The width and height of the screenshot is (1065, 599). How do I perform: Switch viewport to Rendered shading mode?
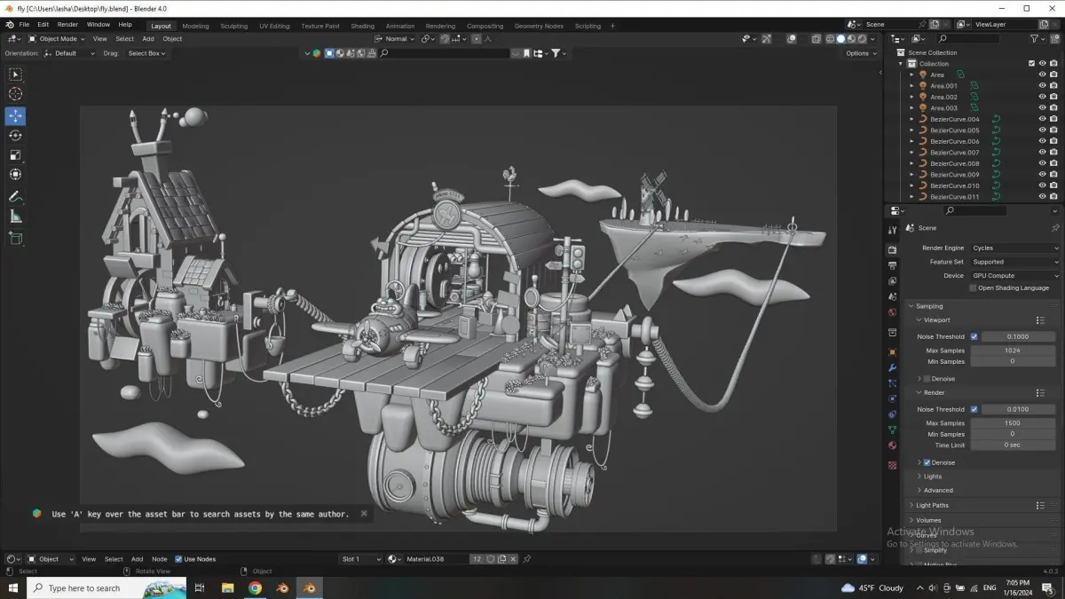pos(862,39)
